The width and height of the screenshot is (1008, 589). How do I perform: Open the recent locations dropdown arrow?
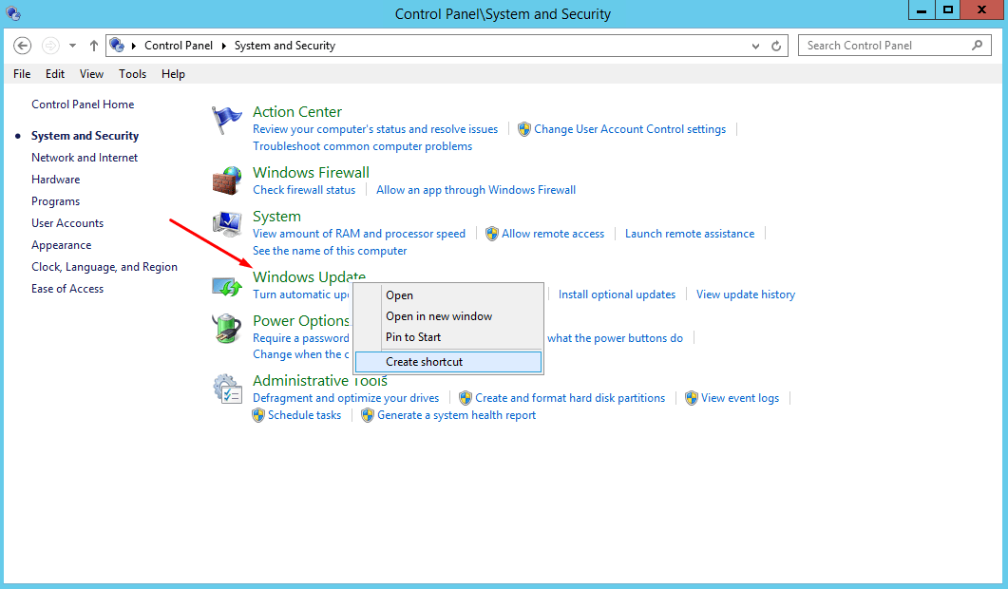click(x=72, y=46)
